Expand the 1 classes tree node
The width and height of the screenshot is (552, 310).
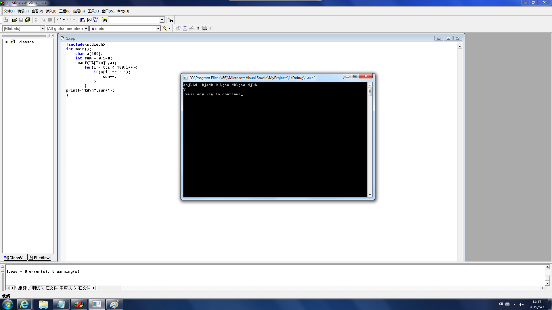[6, 42]
